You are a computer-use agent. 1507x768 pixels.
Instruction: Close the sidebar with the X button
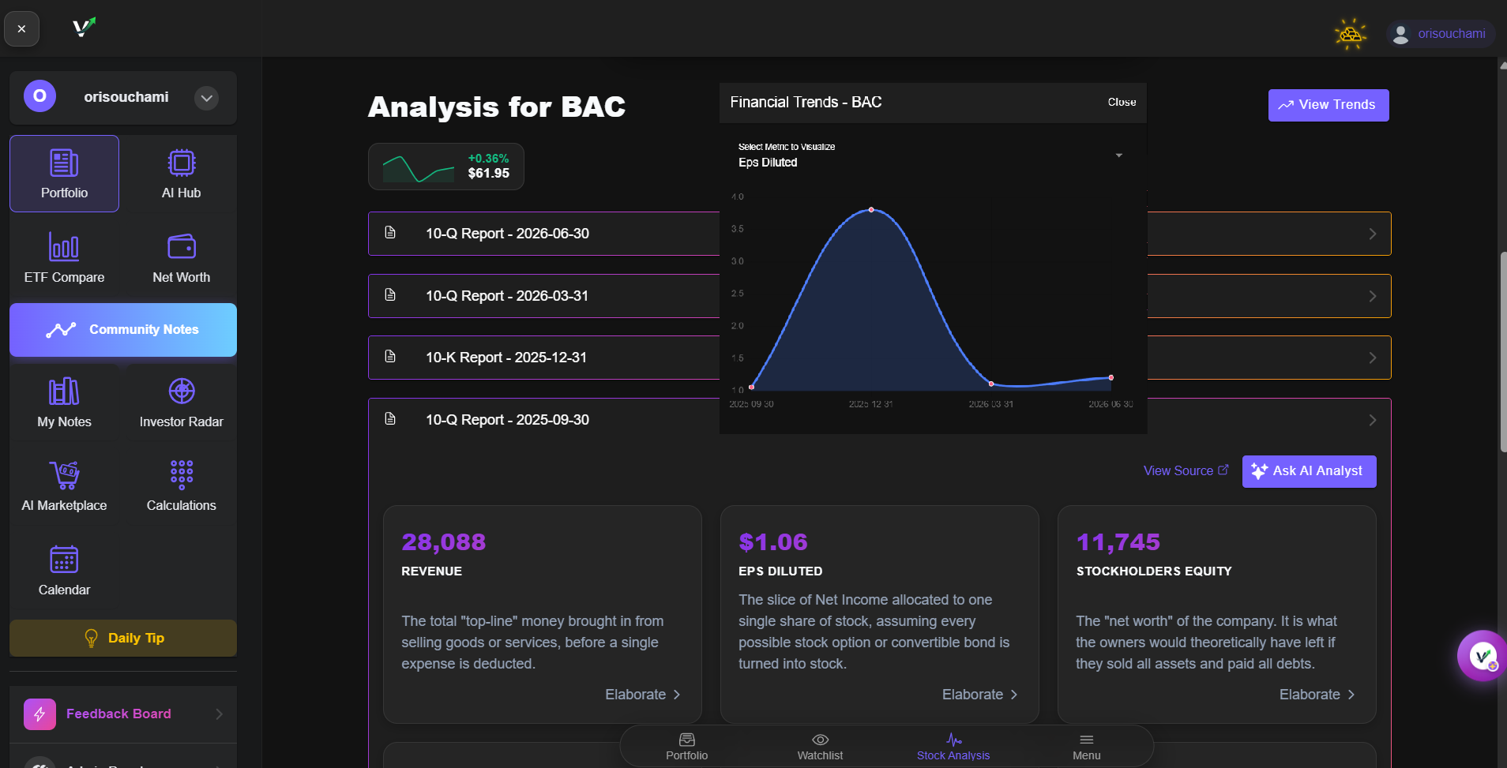click(21, 29)
